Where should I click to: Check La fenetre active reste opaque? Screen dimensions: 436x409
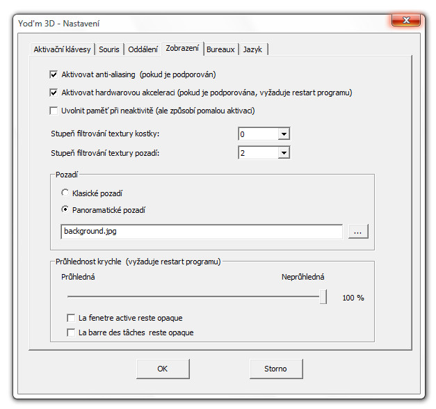[x=71, y=318]
